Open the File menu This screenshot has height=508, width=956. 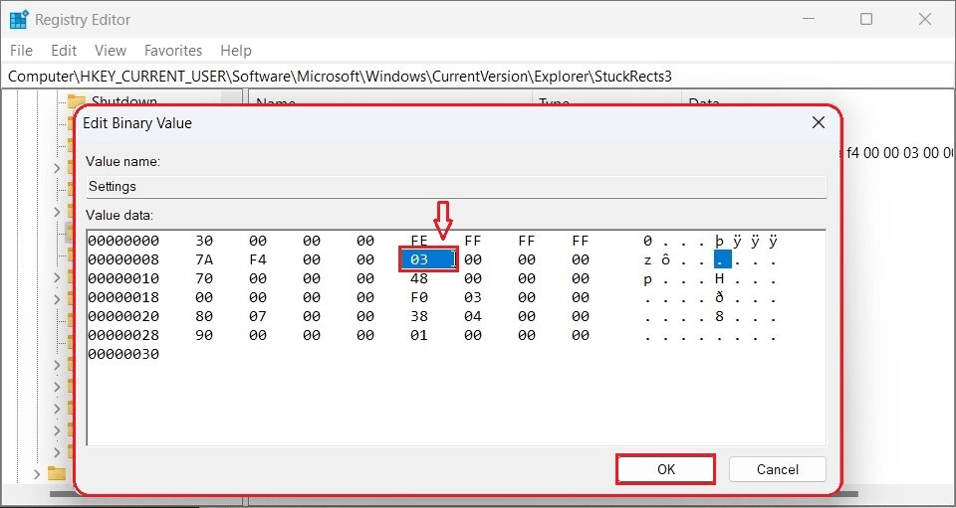coord(21,51)
